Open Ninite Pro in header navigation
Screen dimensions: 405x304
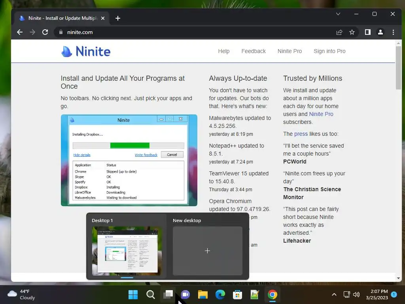point(290,51)
